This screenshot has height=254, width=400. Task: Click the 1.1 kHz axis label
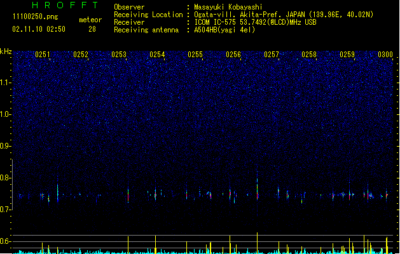pyautogui.click(x=5, y=83)
